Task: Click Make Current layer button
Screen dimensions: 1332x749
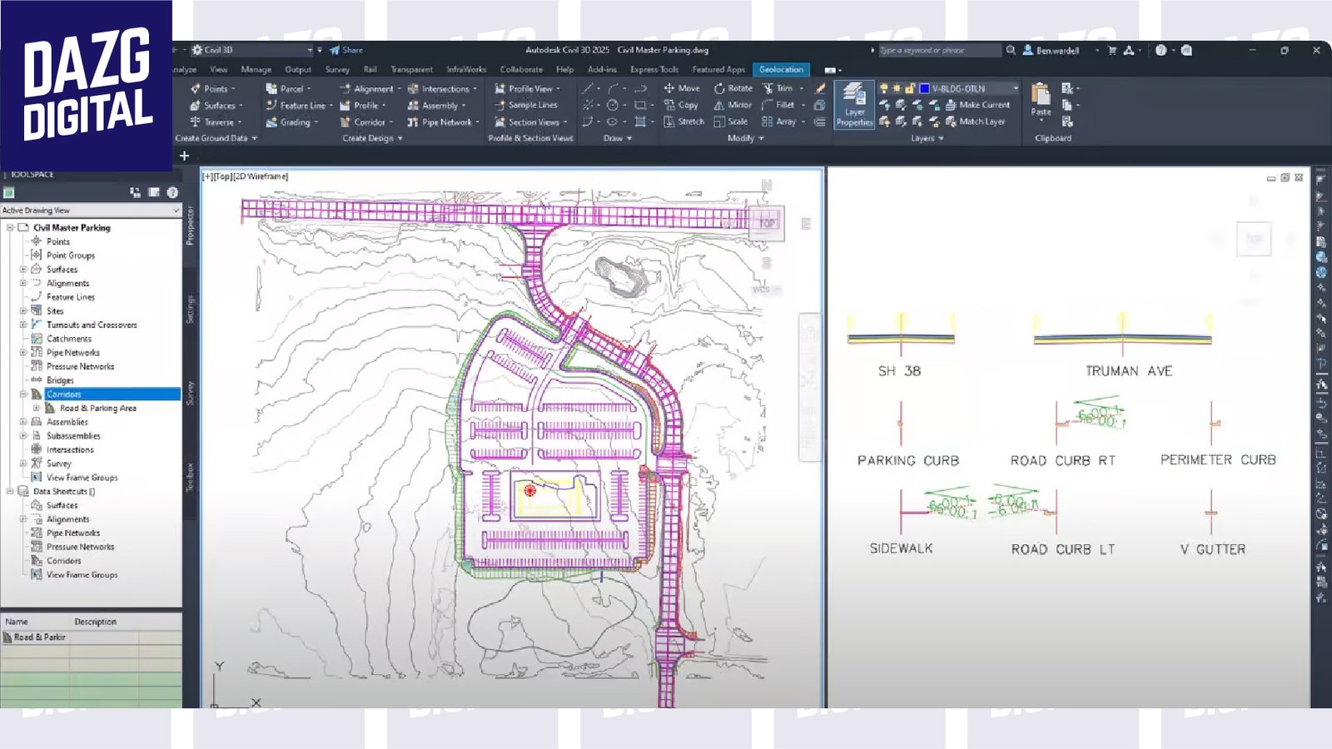Action: (x=978, y=105)
